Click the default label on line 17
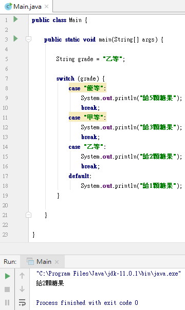The width and height of the screenshot is (185, 310). tap(80, 176)
